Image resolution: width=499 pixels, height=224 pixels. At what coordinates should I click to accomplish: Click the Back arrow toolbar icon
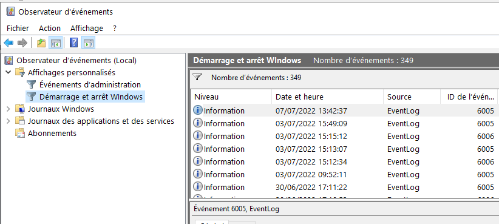[x=8, y=42]
